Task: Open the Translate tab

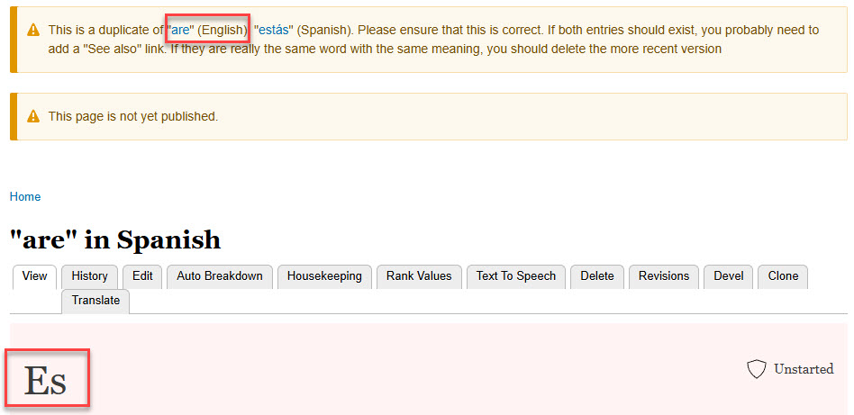Action: coord(95,301)
